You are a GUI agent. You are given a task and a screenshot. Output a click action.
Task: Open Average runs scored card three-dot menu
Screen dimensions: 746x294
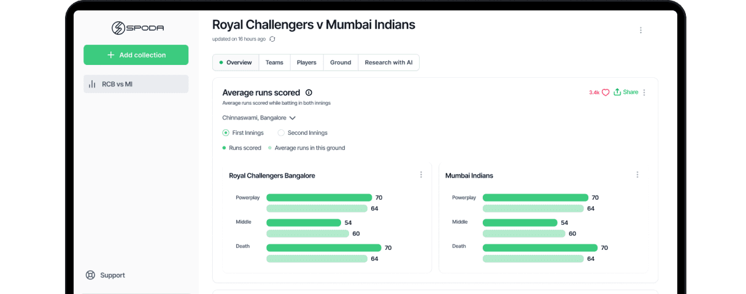coord(644,92)
